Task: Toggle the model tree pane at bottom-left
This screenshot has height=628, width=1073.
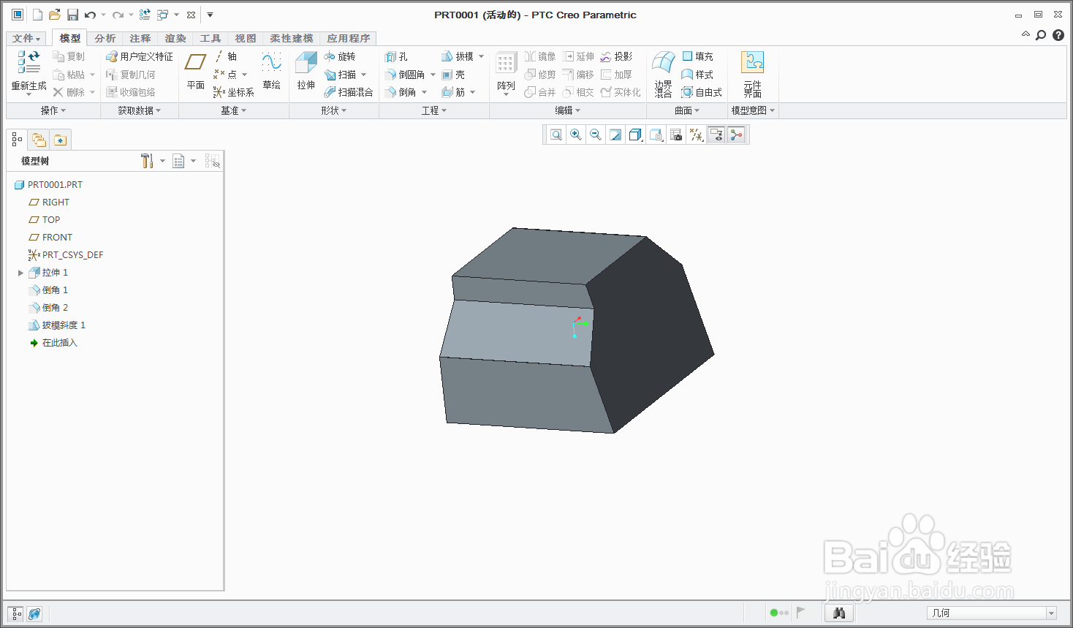Action: (16, 613)
